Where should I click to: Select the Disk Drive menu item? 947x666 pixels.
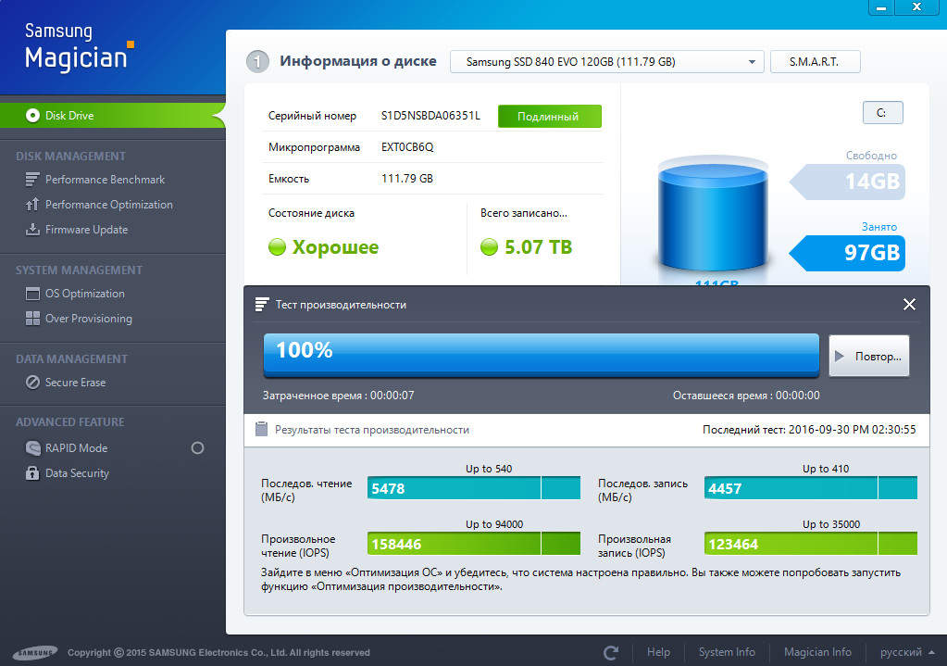pyautogui.click(x=69, y=116)
